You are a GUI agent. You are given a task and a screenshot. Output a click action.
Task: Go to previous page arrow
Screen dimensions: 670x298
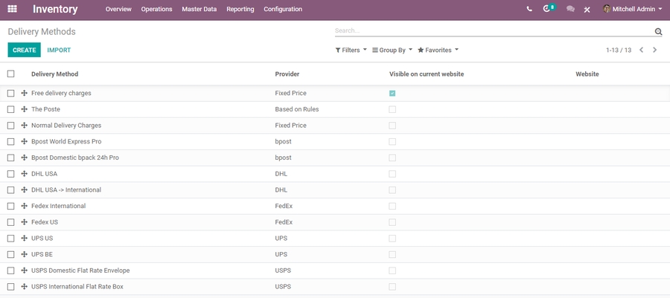tap(642, 50)
